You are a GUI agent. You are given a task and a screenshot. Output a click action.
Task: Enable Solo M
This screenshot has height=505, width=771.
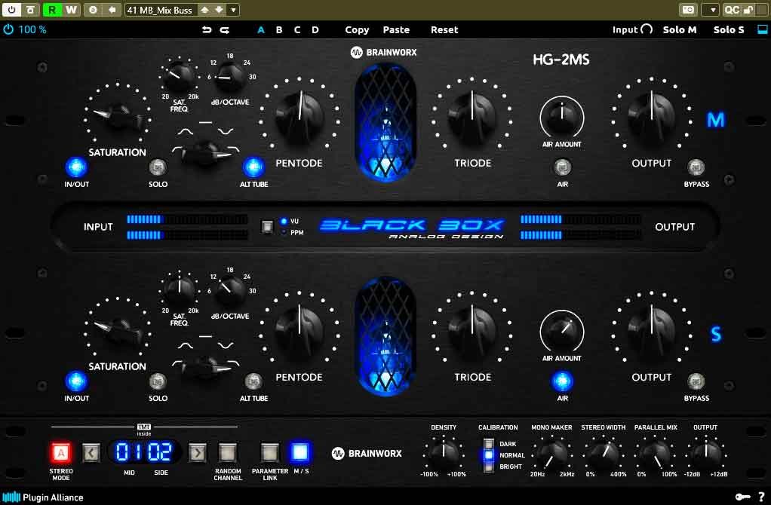pyautogui.click(x=680, y=29)
